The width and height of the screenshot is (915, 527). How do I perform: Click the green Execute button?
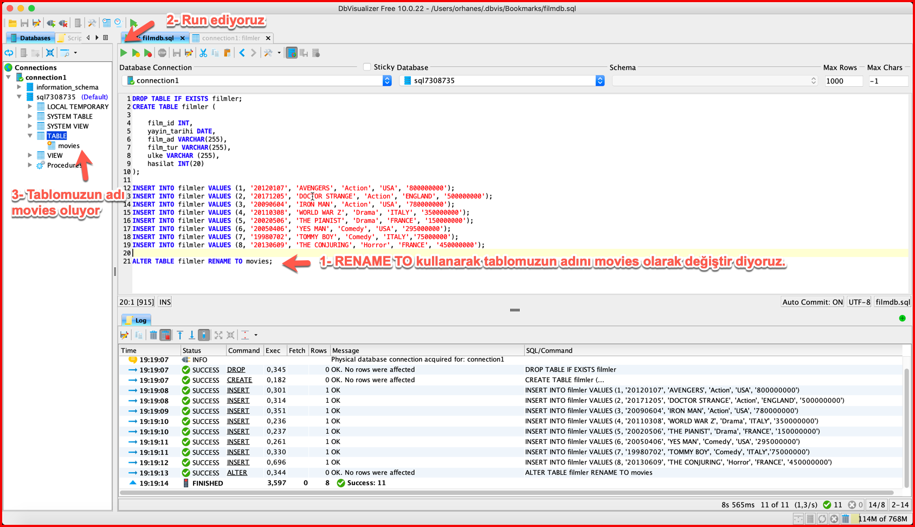(124, 53)
